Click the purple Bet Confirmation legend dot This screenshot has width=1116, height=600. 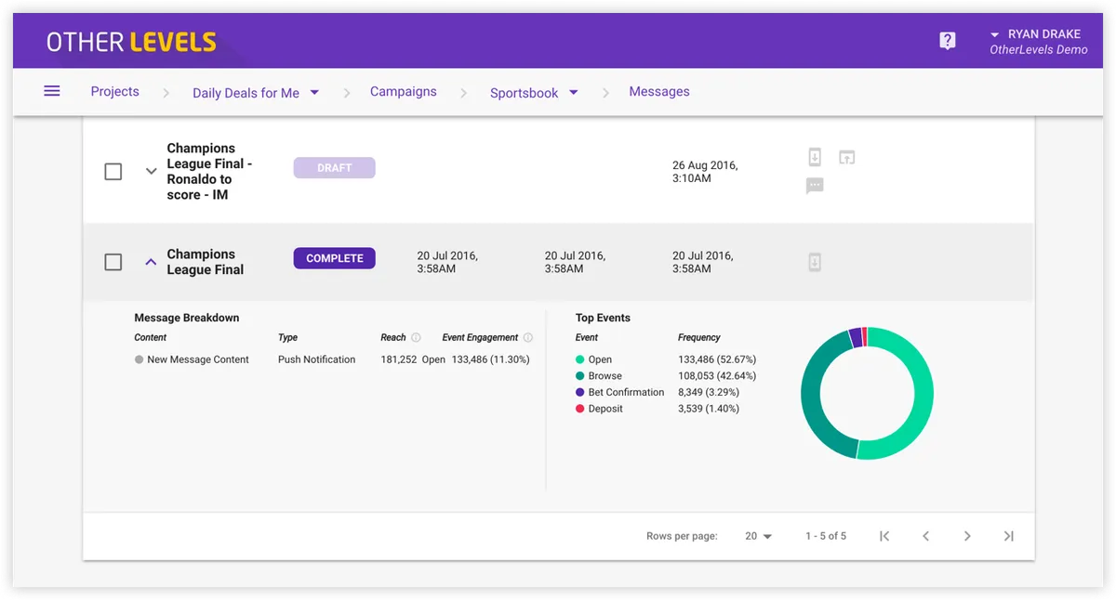pos(580,392)
